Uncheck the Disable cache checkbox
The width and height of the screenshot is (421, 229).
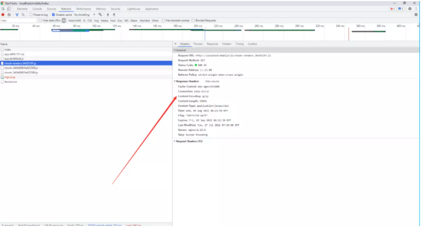[53, 15]
